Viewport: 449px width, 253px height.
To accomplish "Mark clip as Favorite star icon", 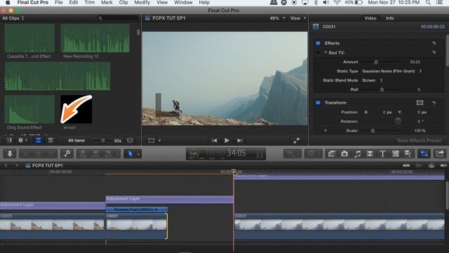I will (38, 154).
